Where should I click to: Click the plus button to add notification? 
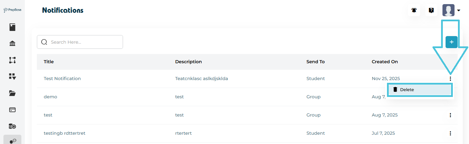[x=451, y=42]
